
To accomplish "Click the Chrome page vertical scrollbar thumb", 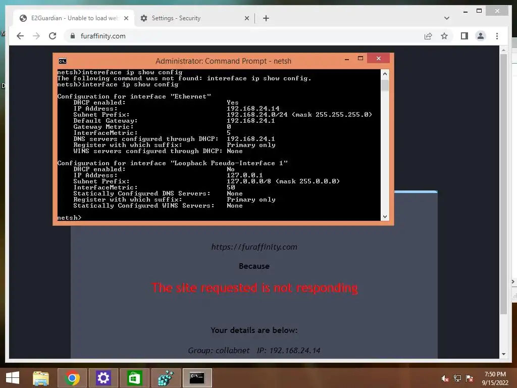I will pyautogui.click(x=503, y=184).
